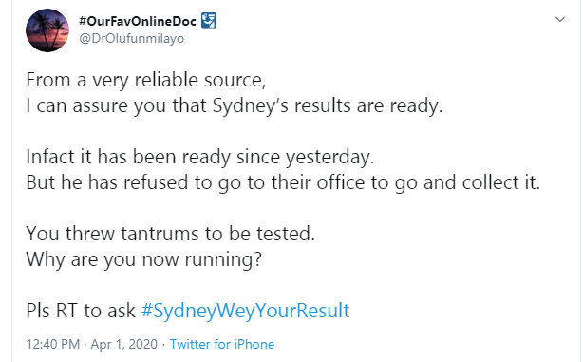Open the #OurFavOnlineDoc display name profile
The image size is (583, 362).
click(x=138, y=21)
